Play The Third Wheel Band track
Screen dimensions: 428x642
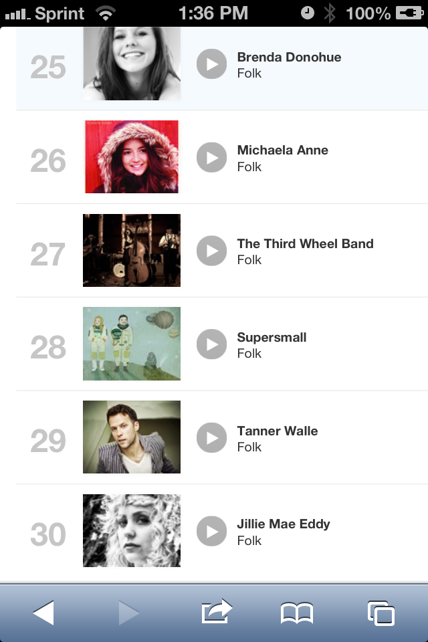tap(212, 251)
